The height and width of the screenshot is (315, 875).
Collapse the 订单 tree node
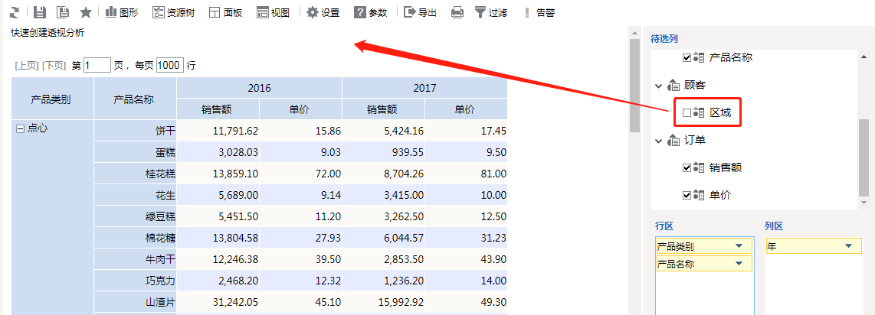point(658,141)
